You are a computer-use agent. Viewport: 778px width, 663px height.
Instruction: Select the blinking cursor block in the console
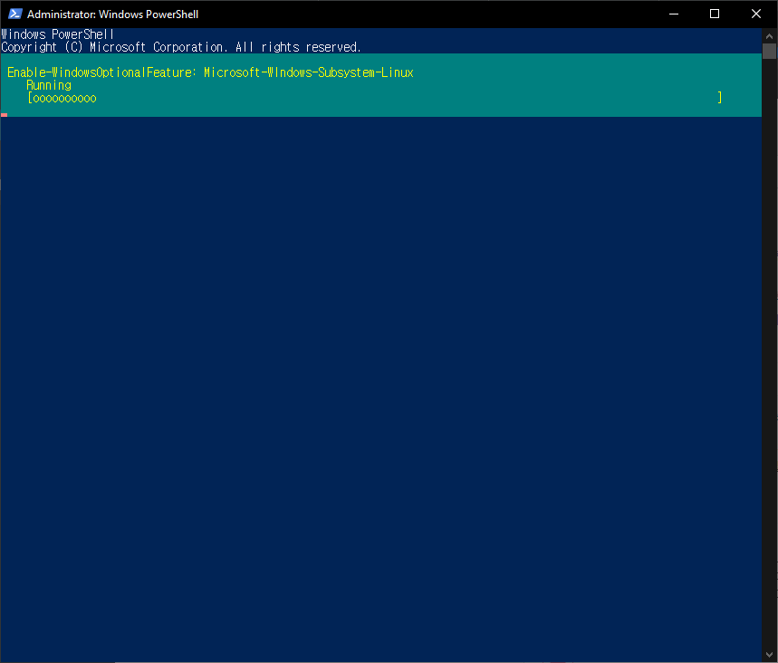[x=4, y=115]
